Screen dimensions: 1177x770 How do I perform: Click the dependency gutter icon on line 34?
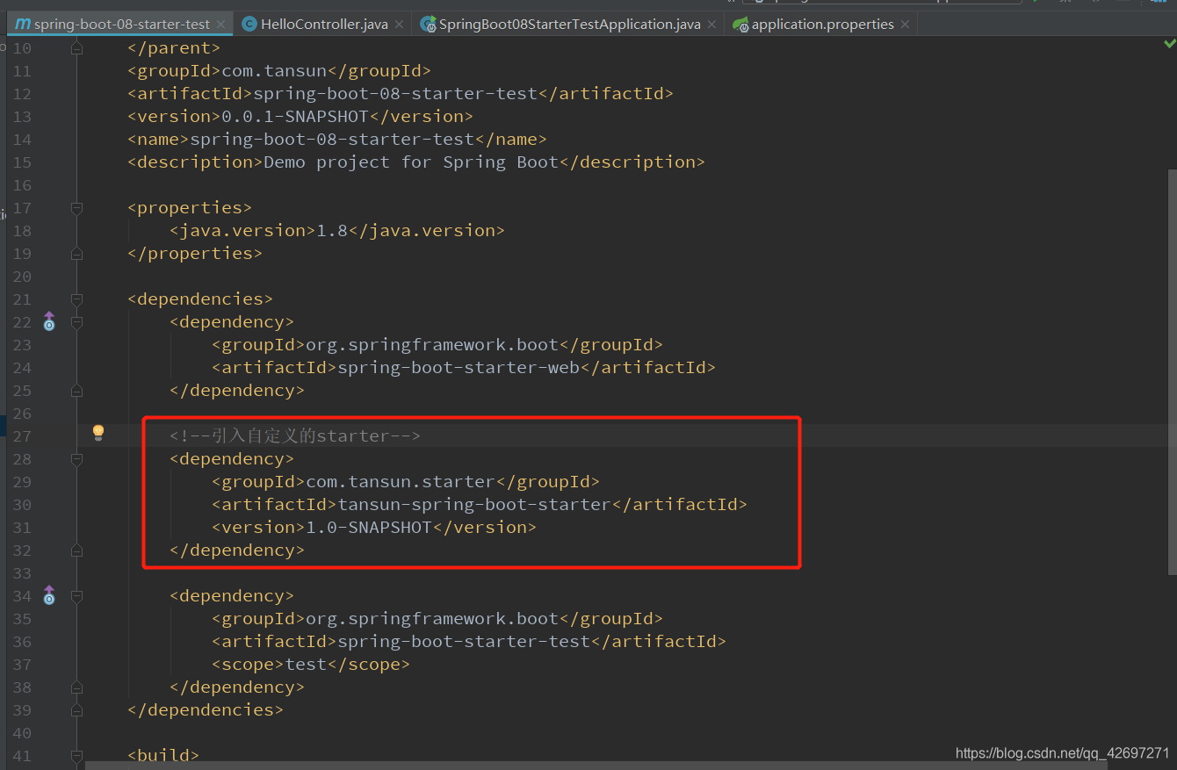point(49,595)
